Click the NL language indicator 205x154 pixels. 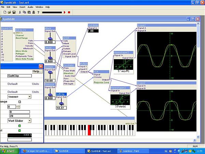(166, 151)
